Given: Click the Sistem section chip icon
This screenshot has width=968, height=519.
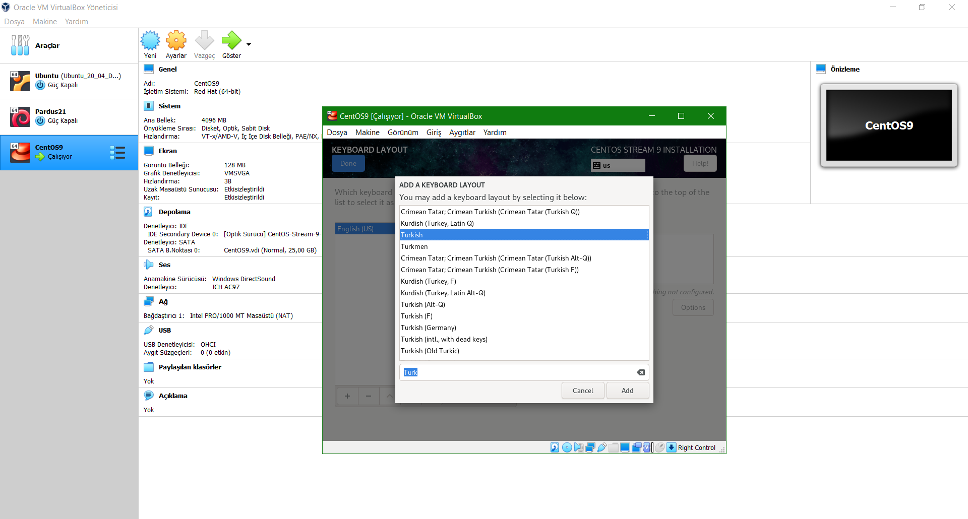Looking at the screenshot, I should 149,106.
